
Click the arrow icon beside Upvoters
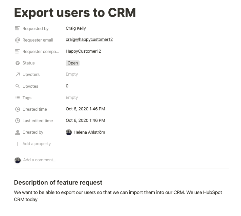[x=18, y=75]
